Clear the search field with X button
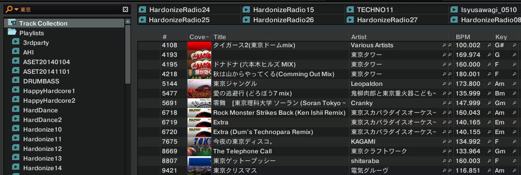 coord(125,9)
